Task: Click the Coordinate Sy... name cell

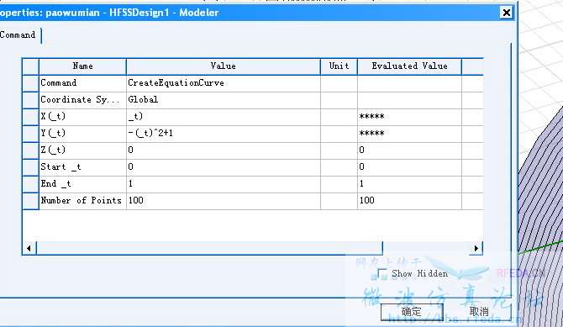Action: click(x=82, y=100)
